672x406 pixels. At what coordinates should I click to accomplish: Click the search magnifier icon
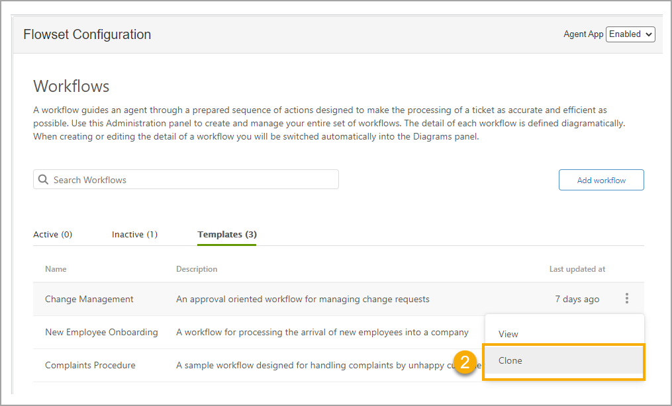[43, 179]
